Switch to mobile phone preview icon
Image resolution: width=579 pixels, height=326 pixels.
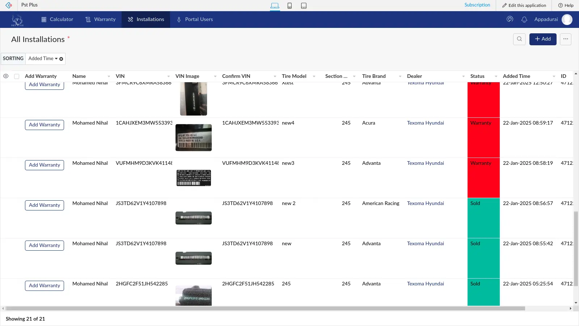tap(289, 5)
